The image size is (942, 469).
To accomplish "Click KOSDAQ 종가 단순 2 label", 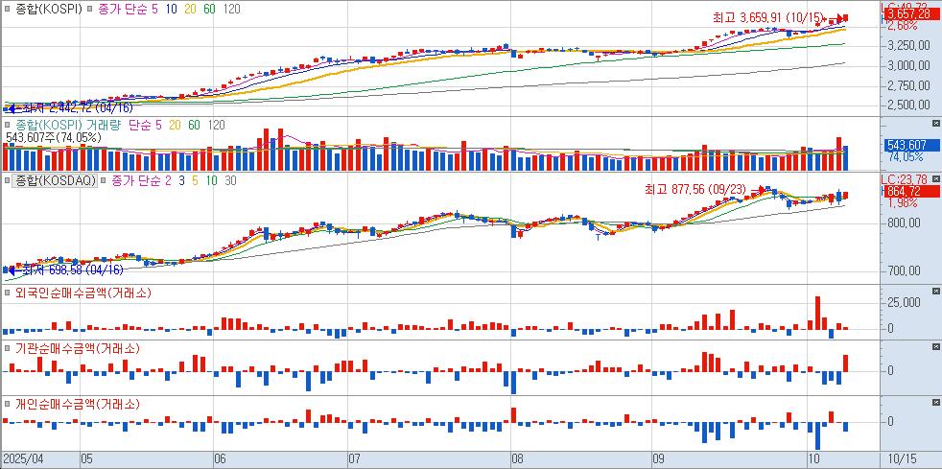I will tap(142, 180).
